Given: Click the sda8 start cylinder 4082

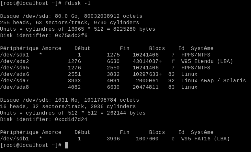Looking at the screenshot, I should 74,87.
